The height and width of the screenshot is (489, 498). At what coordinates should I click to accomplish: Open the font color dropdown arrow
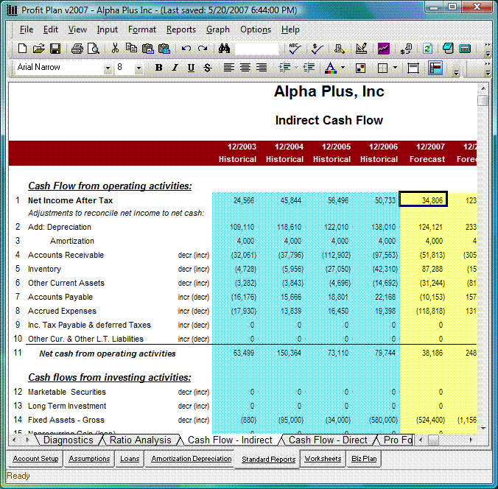coord(343,68)
